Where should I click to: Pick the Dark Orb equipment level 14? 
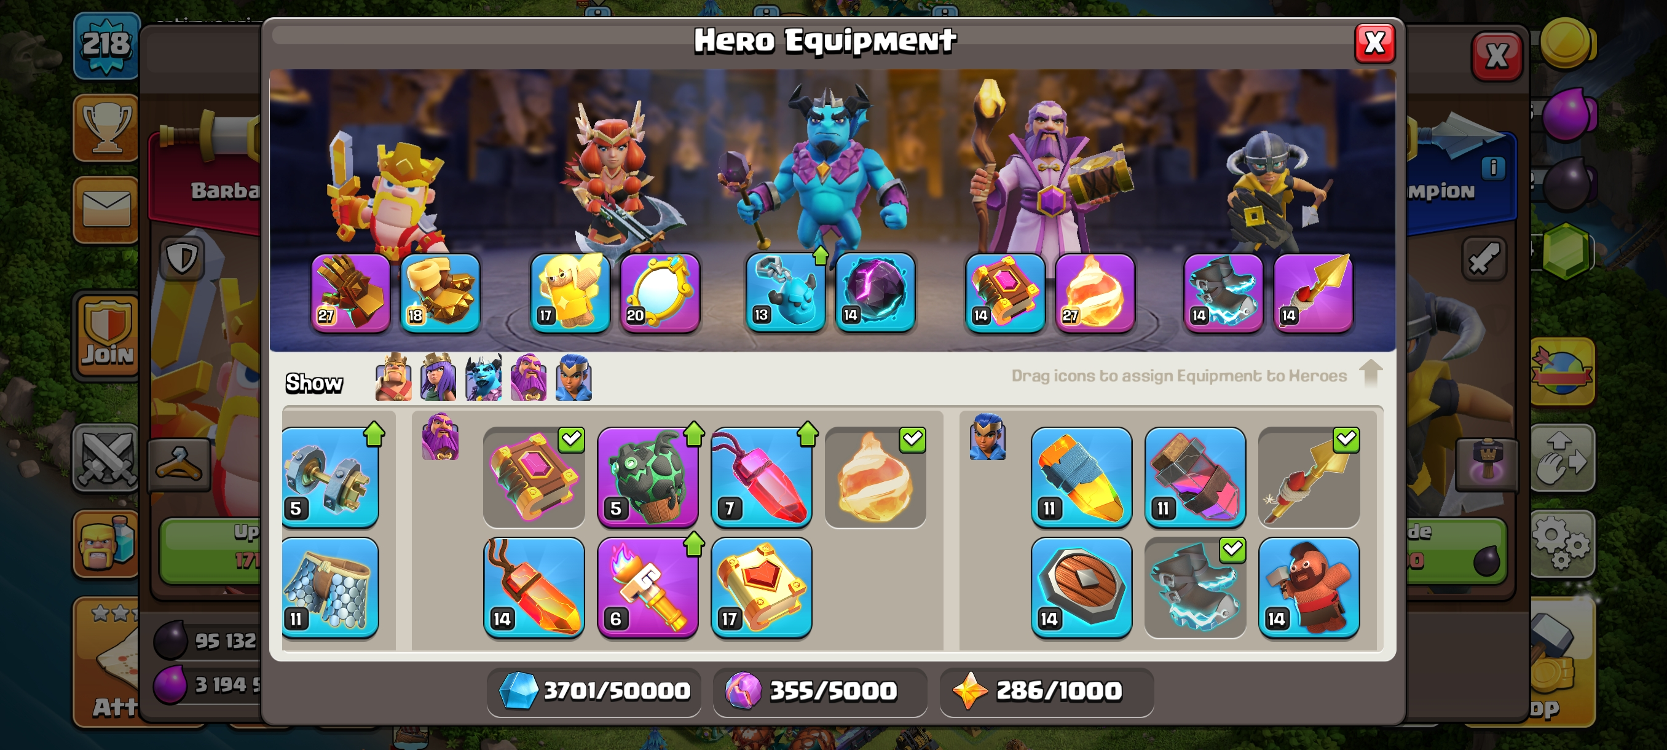click(875, 293)
